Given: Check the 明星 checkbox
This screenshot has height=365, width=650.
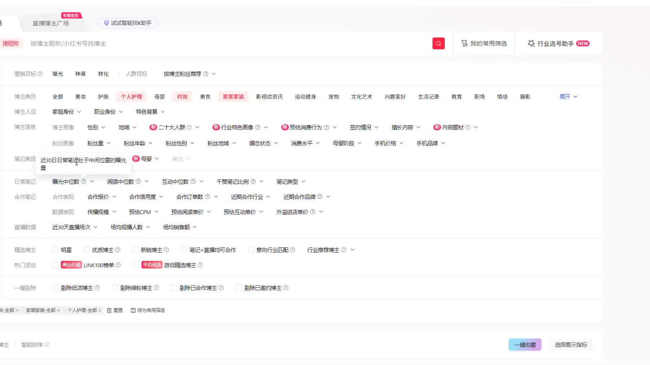Looking at the screenshot, I should point(55,250).
